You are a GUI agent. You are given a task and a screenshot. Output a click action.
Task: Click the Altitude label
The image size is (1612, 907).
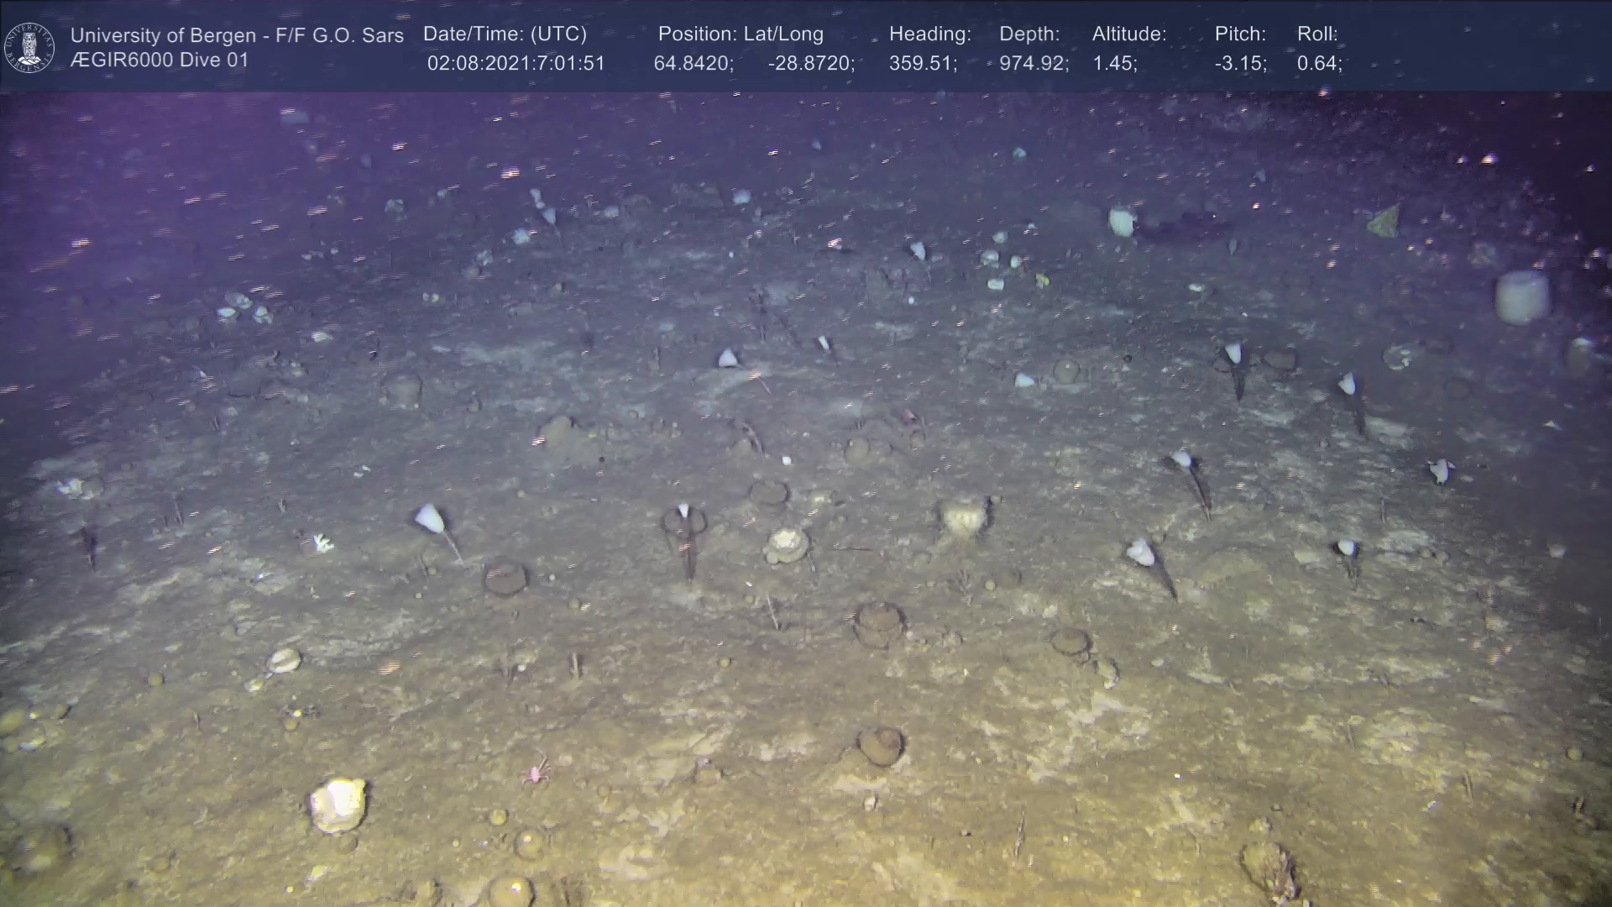[1129, 34]
